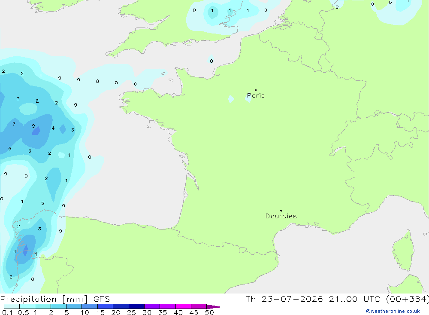Pick the 10–15 mm blue legend swatch
This screenshot has width=429, height=315.
pyautogui.click(x=90, y=306)
